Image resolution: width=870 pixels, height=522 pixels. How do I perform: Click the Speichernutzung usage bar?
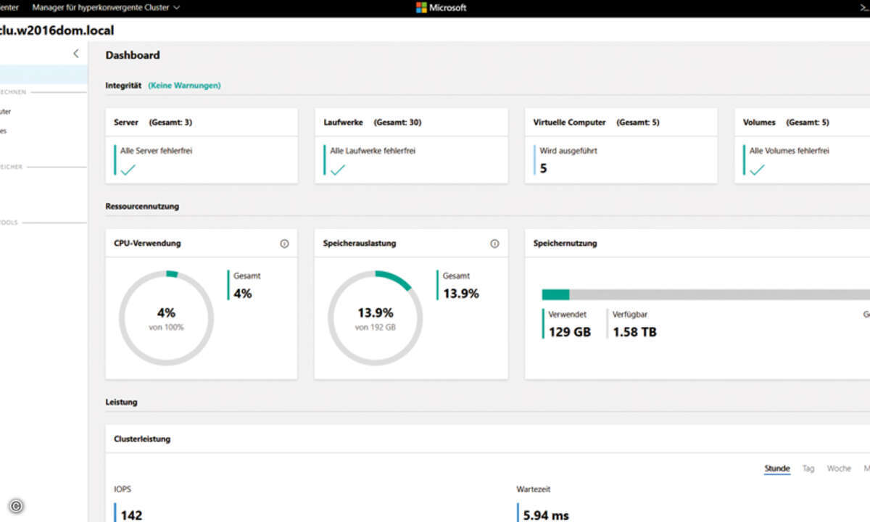(x=705, y=294)
